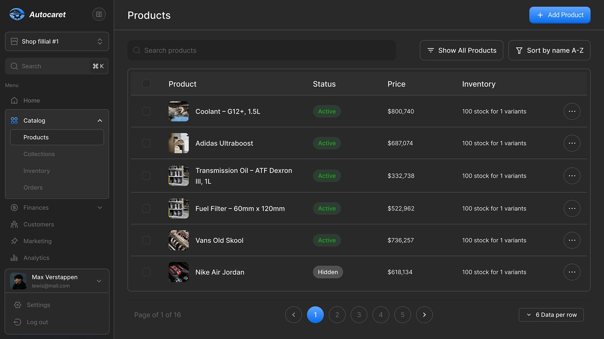
Task: Click the Add Product button
Action: pos(560,15)
